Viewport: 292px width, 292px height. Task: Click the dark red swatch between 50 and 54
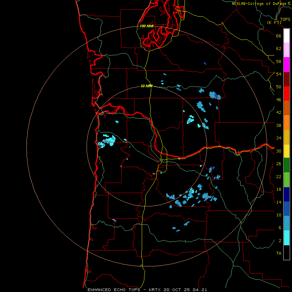tap(286, 79)
